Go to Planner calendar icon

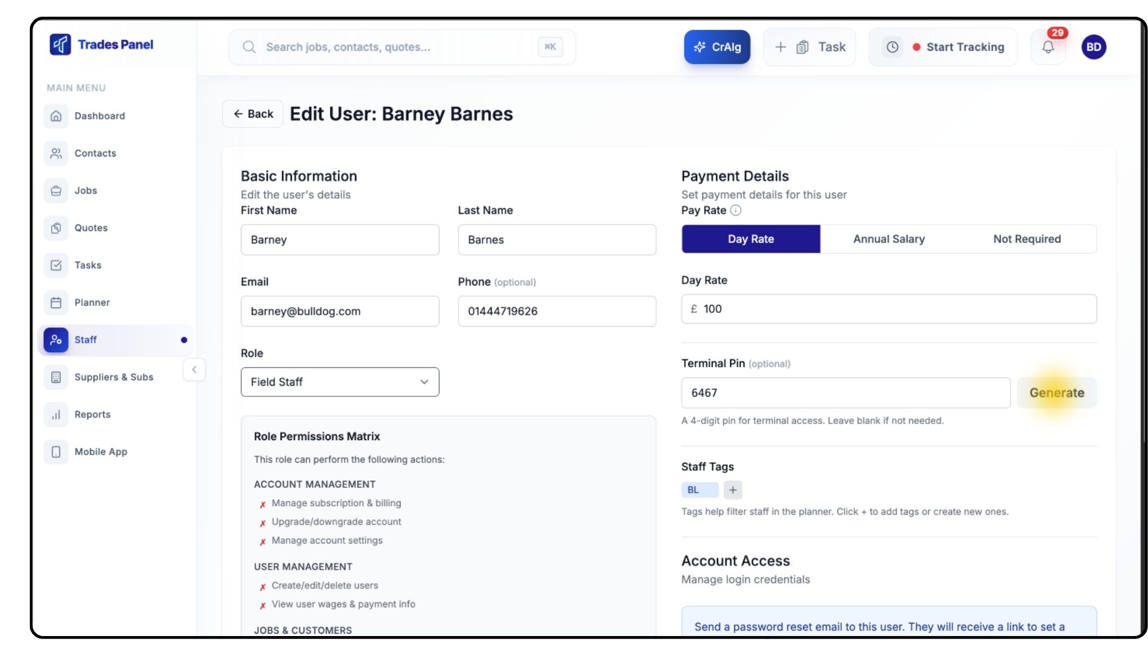56,303
